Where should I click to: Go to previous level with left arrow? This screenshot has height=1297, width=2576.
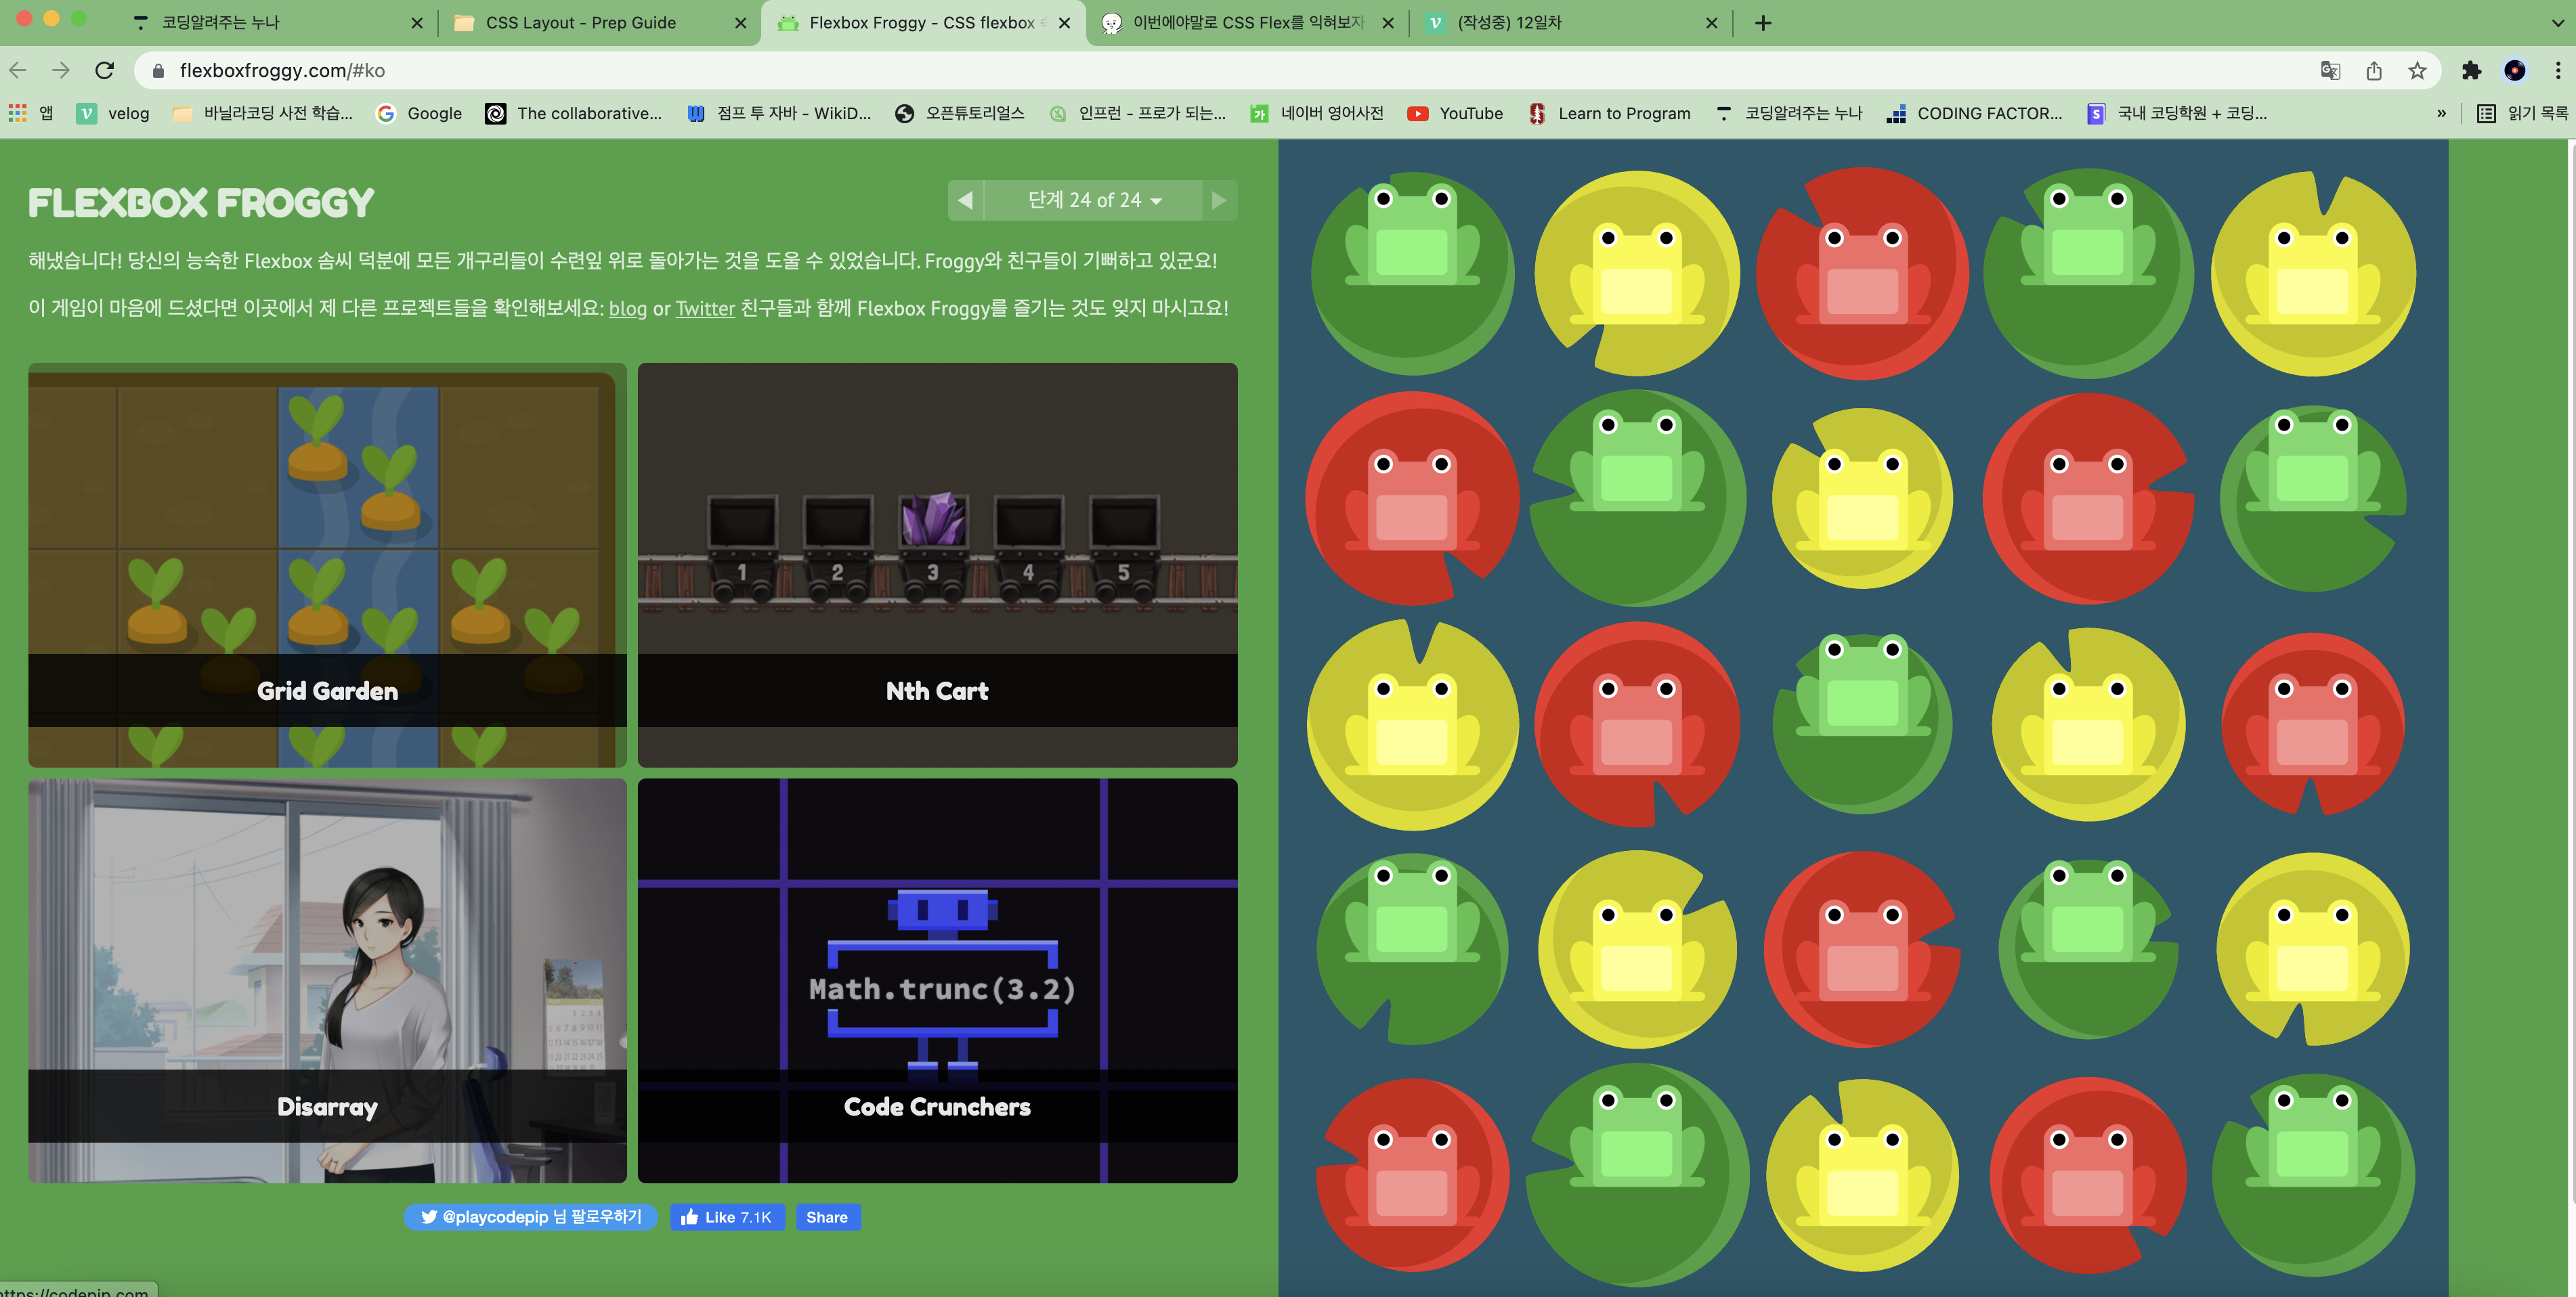tap(965, 200)
